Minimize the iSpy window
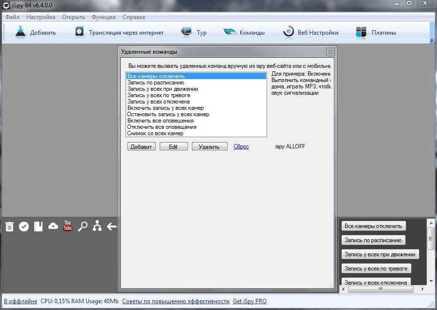The image size is (437, 310). point(397,3)
